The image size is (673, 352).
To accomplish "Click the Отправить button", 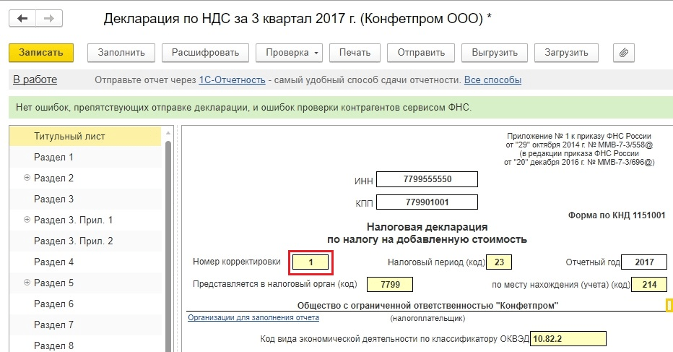I will pos(420,53).
